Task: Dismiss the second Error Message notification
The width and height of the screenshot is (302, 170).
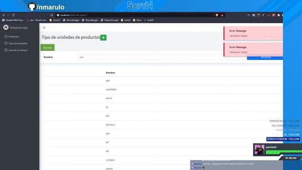Action: (253, 50)
